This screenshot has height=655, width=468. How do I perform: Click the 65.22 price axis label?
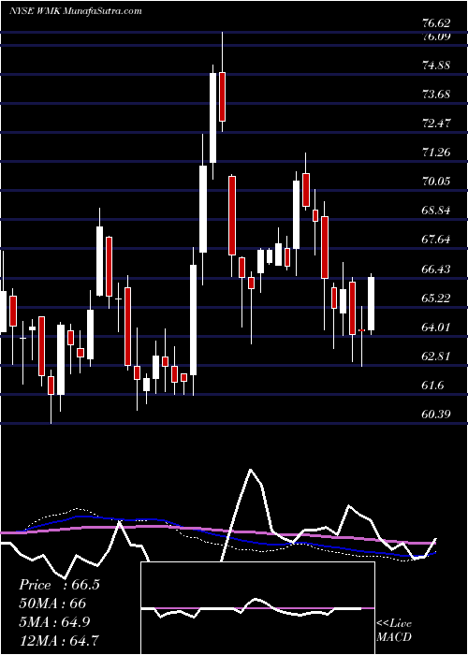click(x=435, y=298)
